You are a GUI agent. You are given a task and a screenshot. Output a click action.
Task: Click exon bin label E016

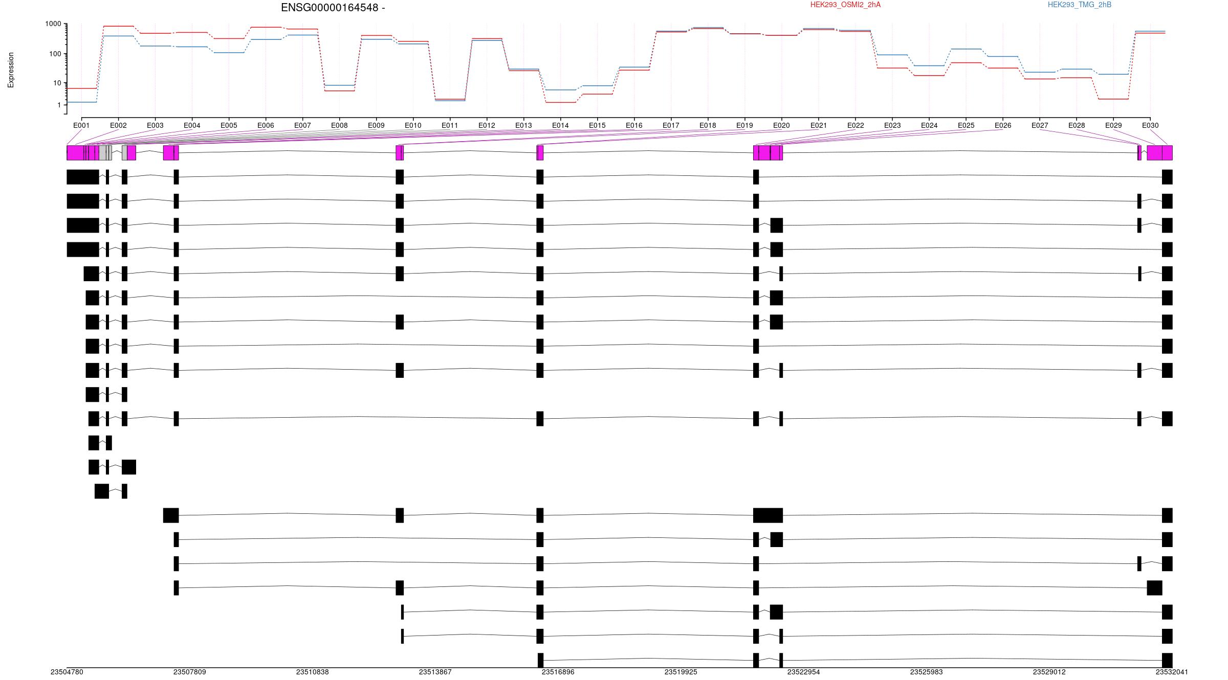pos(634,125)
